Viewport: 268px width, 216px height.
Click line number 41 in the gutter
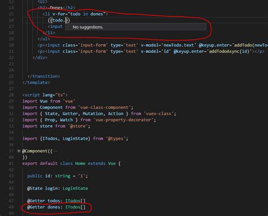(11, 163)
